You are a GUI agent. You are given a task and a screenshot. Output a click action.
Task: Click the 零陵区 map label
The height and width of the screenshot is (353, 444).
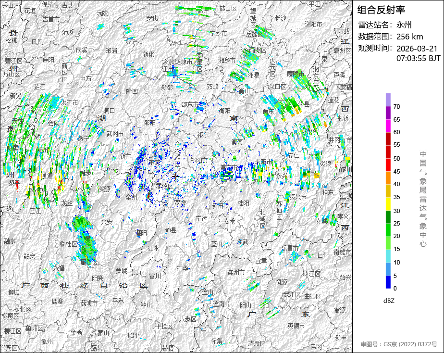point(164,187)
